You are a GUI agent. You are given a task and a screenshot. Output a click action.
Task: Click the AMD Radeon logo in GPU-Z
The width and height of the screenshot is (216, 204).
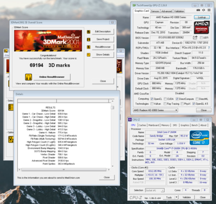pyautogui.click(x=201, y=28)
